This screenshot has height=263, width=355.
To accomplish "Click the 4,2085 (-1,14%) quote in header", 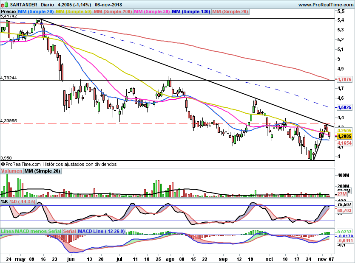I will [x=74, y=5].
